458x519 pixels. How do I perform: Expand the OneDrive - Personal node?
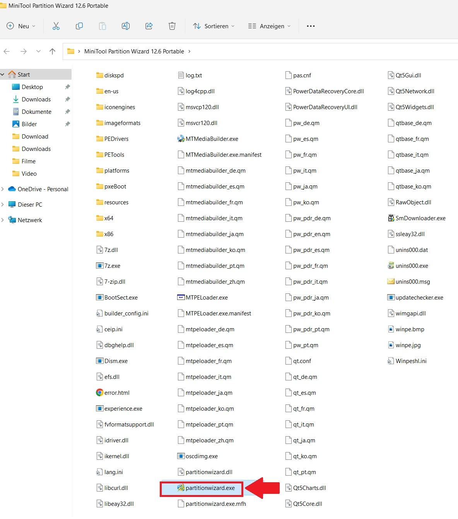point(3,189)
